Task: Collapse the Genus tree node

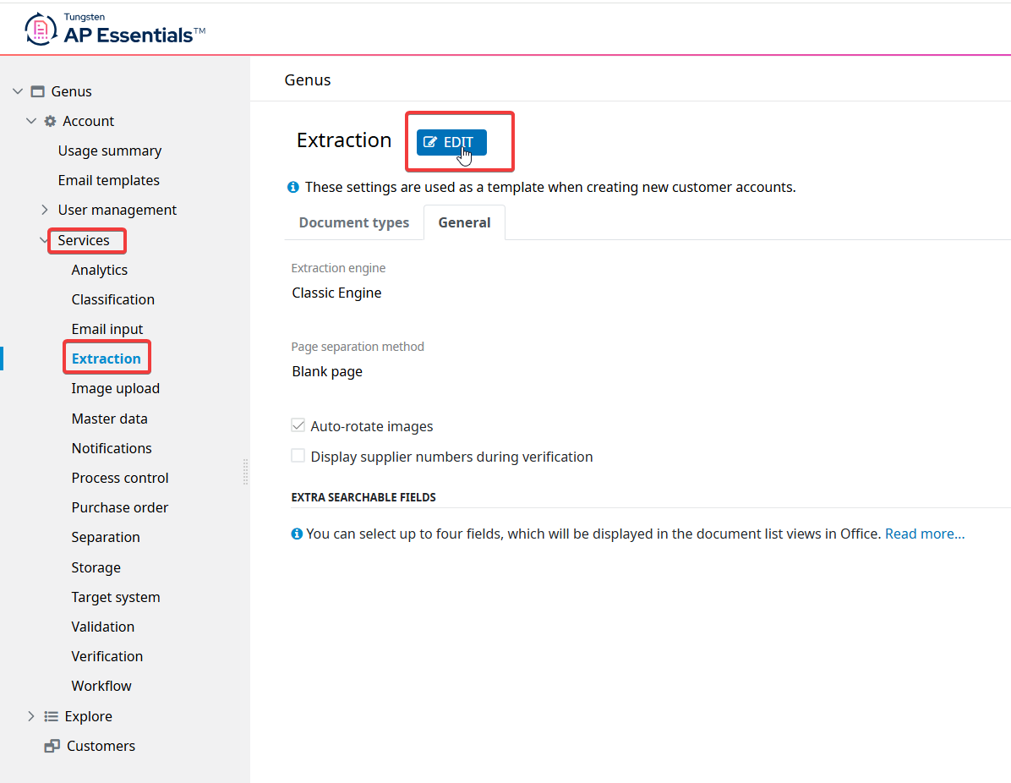Action: [18, 91]
